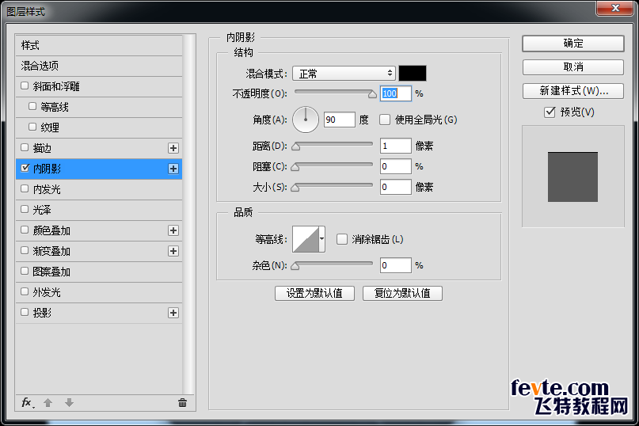Click the 不透明度 slider handle

tap(372, 94)
